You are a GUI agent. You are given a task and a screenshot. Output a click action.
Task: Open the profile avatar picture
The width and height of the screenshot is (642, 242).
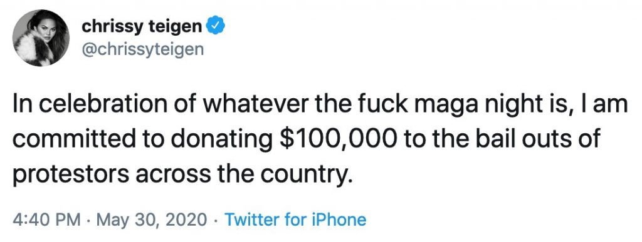(41, 38)
